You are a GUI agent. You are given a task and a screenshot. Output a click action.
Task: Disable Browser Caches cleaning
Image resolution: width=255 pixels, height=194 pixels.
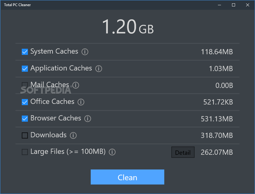click(25, 119)
